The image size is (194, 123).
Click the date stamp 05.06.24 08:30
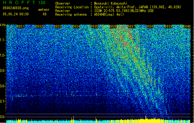[x=16, y=14]
